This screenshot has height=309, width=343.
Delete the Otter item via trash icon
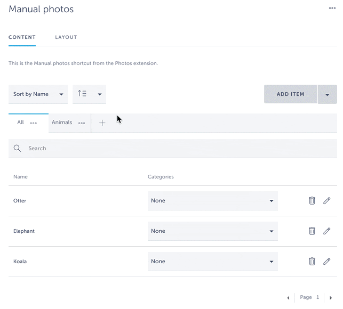[x=312, y=201]
